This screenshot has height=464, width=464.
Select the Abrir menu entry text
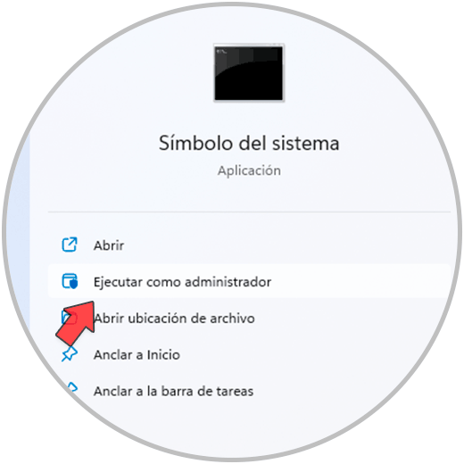tap(109, 245)
